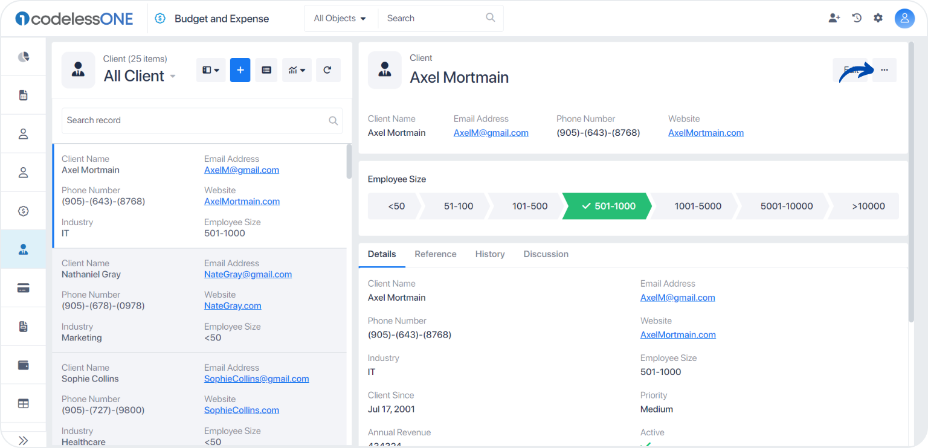Switch to list view icon
Screen dimensions: 928x448
coord(266,70)
